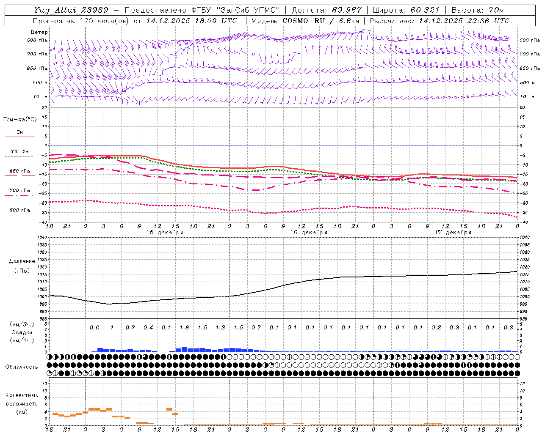Click the precipitation value "1.8"

point(184,328)
